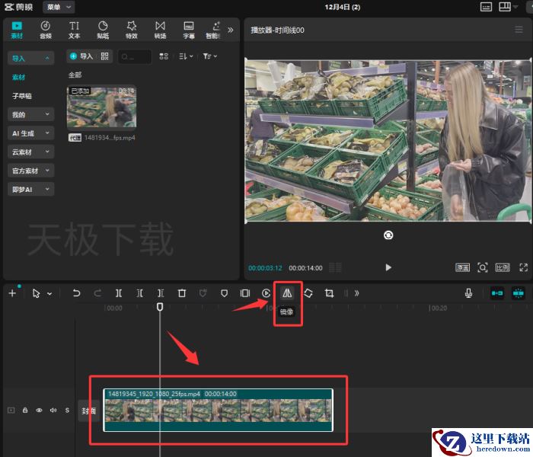Show more timeline tools with double chevron
Screen dimensions: 533x457
coord(356,293)
